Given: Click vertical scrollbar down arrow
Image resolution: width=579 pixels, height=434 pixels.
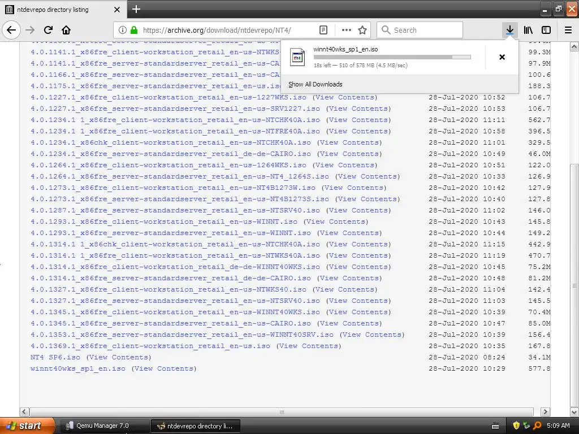Looking at the screenshot, I should click(x=574, y=412).
